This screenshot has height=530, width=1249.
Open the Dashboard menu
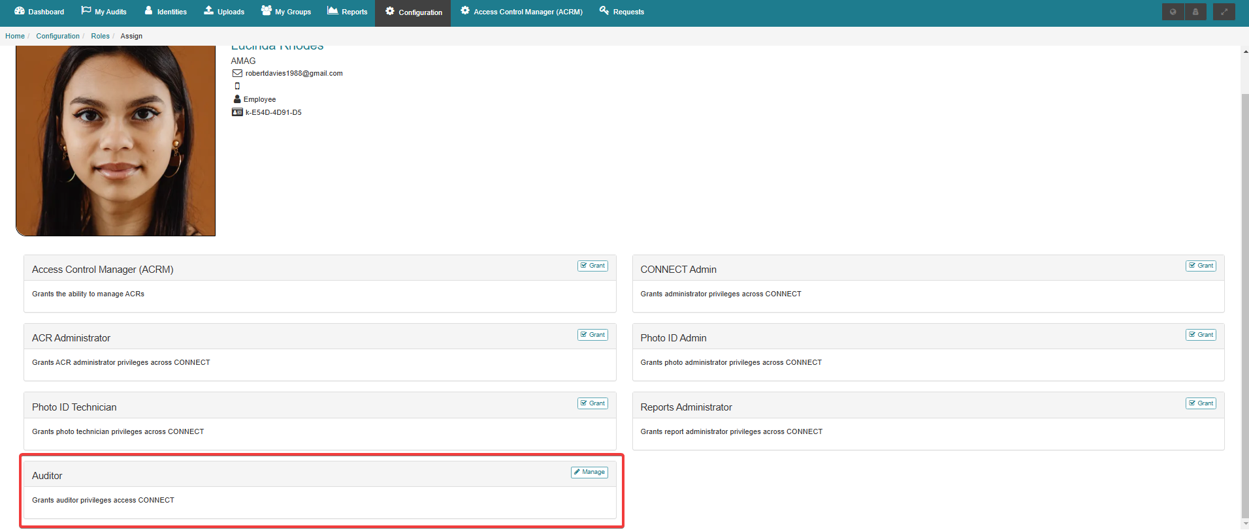39,12
